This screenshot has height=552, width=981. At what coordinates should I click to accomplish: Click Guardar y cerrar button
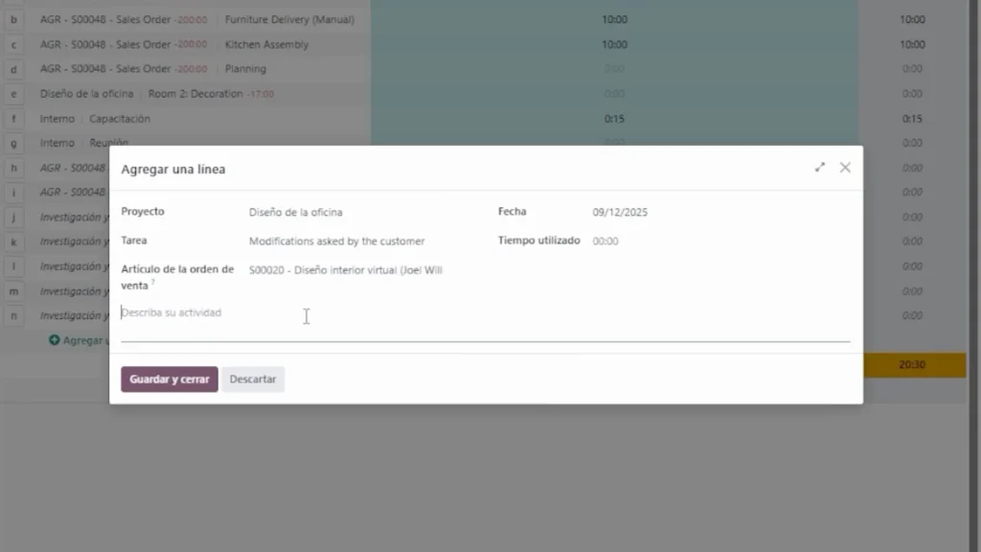point(170,379)
